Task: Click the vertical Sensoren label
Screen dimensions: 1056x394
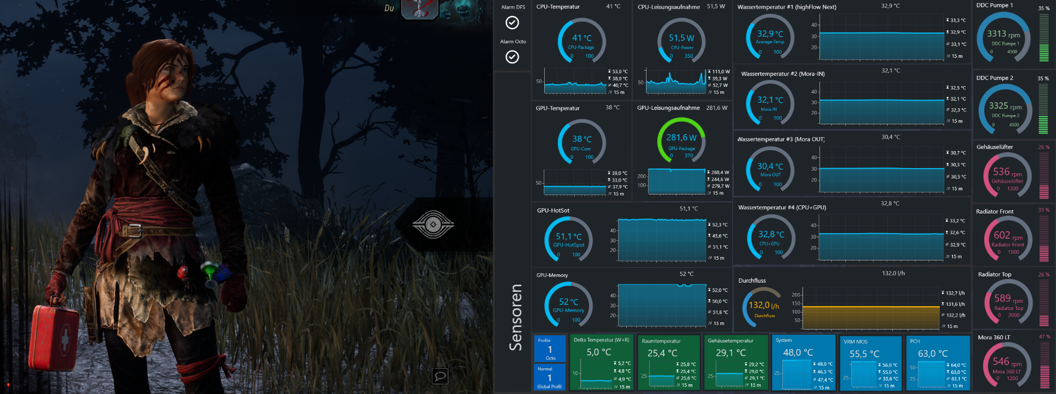Action: [x=515, y=317]
